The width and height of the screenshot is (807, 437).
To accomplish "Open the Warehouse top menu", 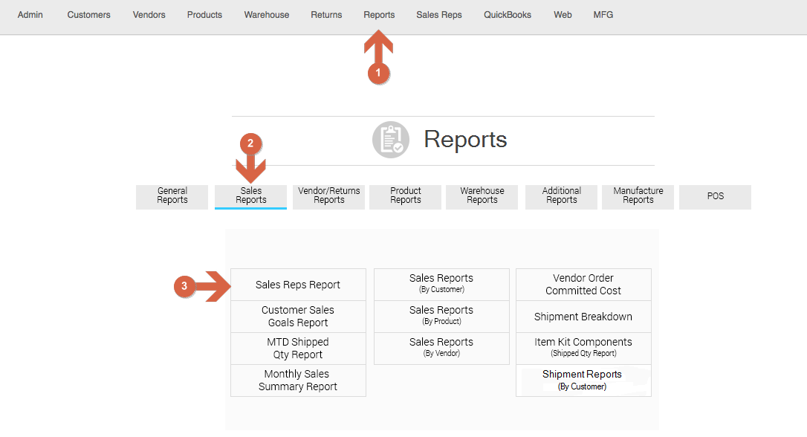I will click(x=267, y=15).
